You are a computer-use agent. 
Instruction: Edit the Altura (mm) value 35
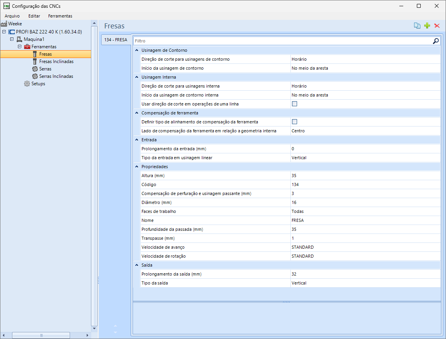tap(366, 176)
